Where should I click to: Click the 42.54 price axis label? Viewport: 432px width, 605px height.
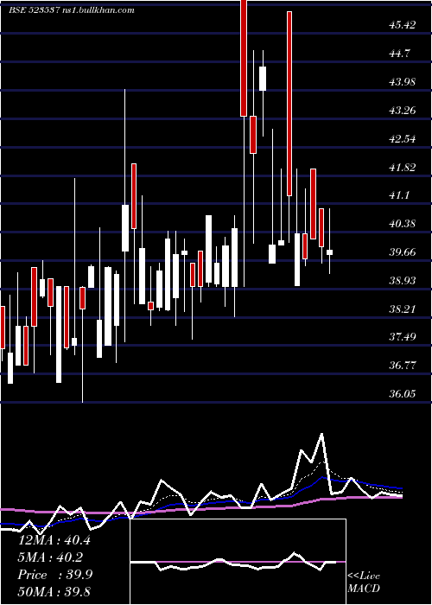point(403,138)
